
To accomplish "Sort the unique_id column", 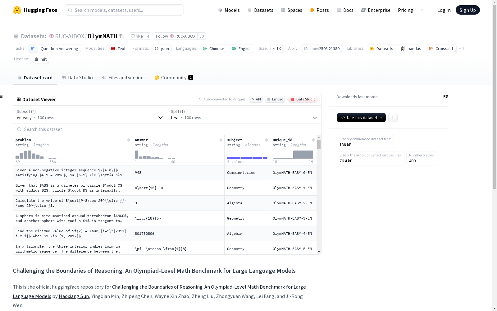I will point(313,140).
